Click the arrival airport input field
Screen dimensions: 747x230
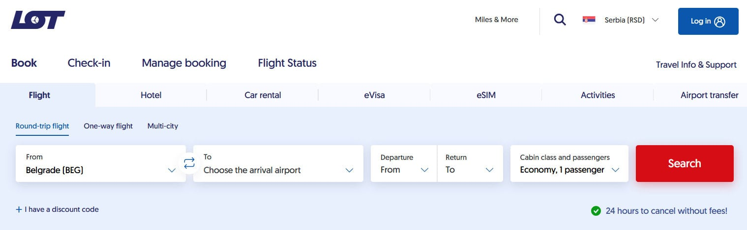point(278,164)
